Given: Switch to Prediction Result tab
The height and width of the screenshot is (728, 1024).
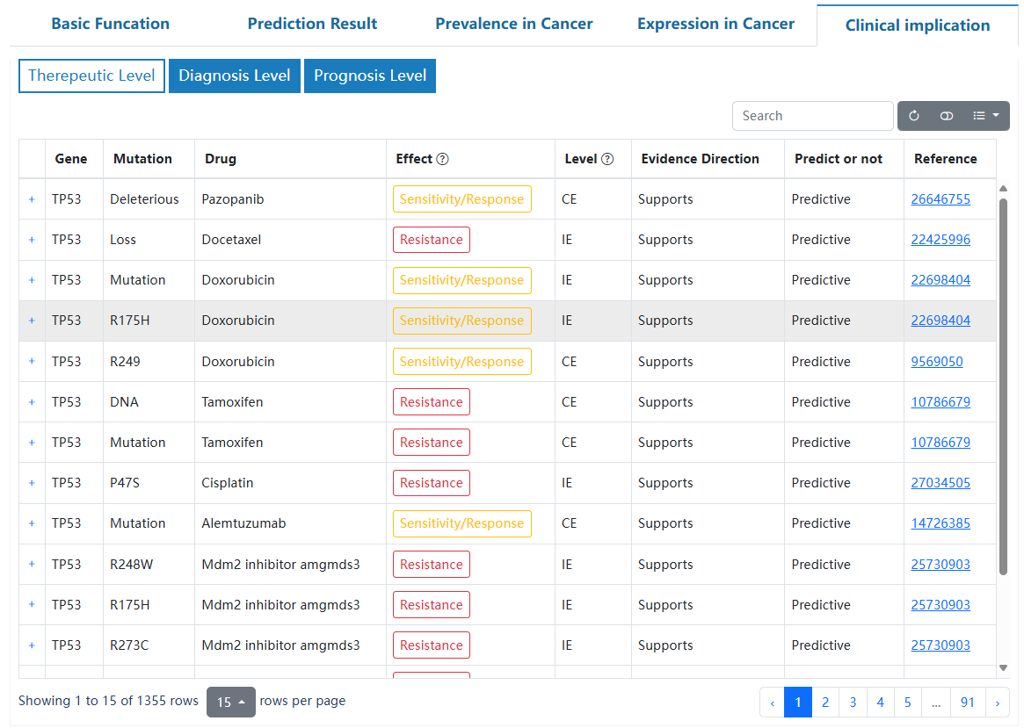Looking at the screenshot, I should click(x=312, y=24).
